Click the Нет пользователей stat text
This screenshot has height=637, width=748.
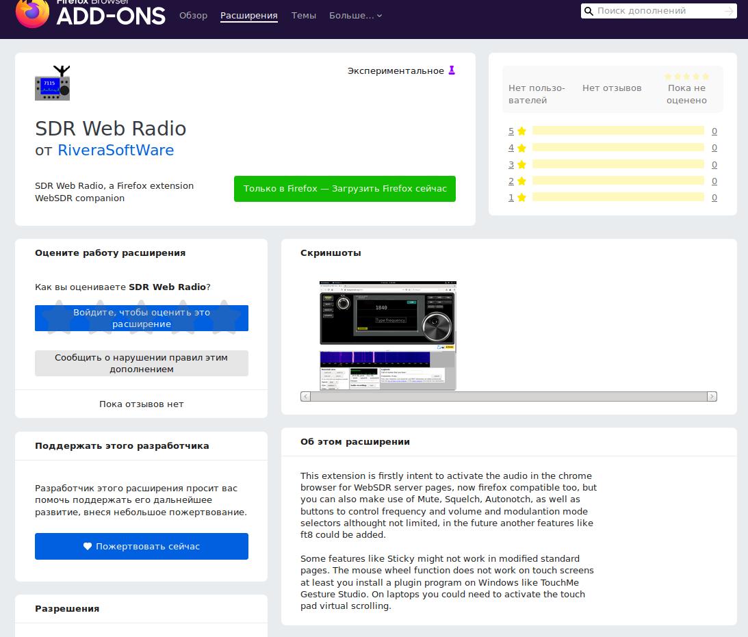537,94
